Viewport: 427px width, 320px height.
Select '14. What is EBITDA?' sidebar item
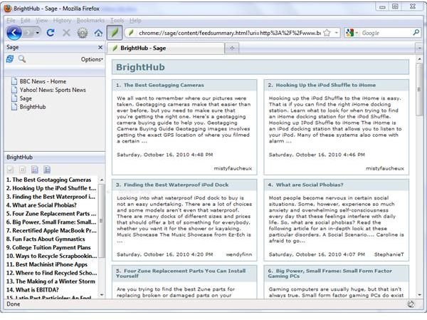click(33, 290)
